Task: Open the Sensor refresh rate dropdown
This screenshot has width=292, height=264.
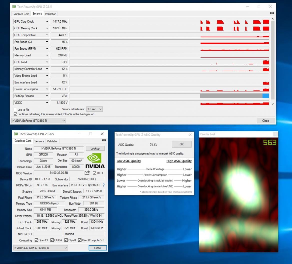Action: tap(94, 109)
